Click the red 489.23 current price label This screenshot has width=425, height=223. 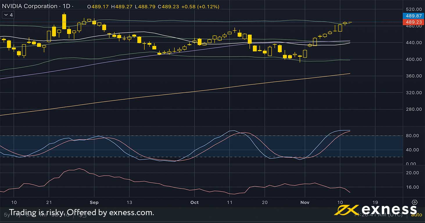pos(414,22)
